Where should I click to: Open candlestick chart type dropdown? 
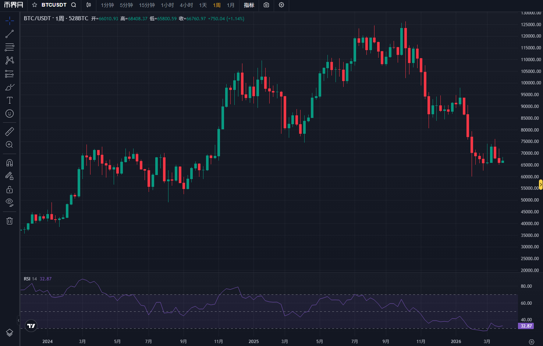pos(89,5)
